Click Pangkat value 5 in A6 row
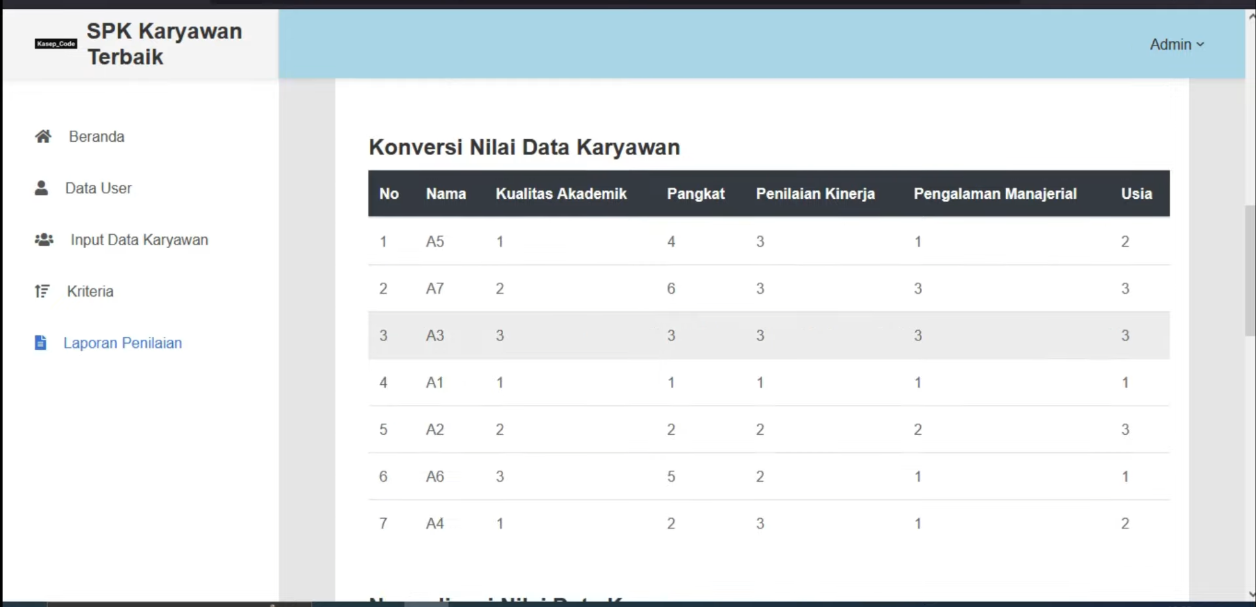Screen dimensions: 1256x607 [671, 476]
